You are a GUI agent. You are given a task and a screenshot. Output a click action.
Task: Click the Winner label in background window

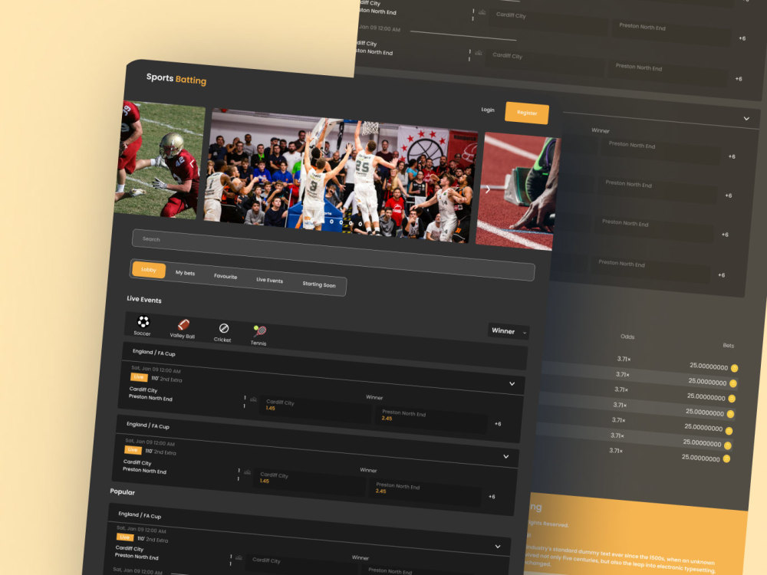tap(601, 130)
